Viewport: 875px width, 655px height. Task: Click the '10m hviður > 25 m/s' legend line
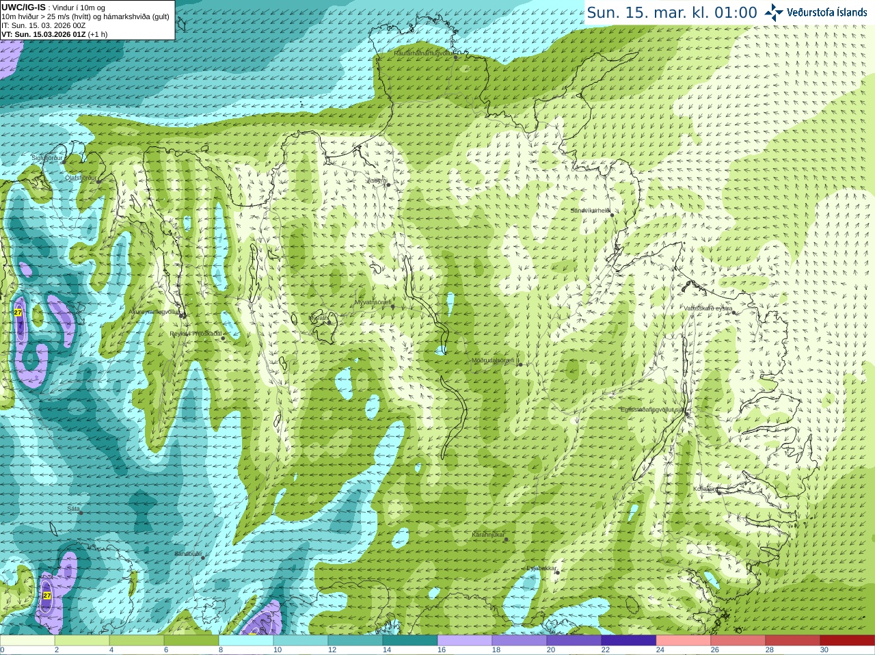(85, 16)
